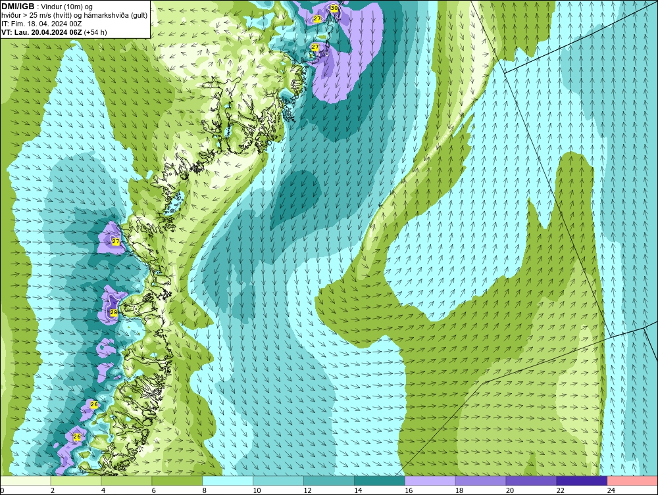Viewport: 658px width, 495px height.
Task: Click the title line 'DMI/IGB : Vindur (10m) og'
Action: pyautogui.click(x=47, y=7)
